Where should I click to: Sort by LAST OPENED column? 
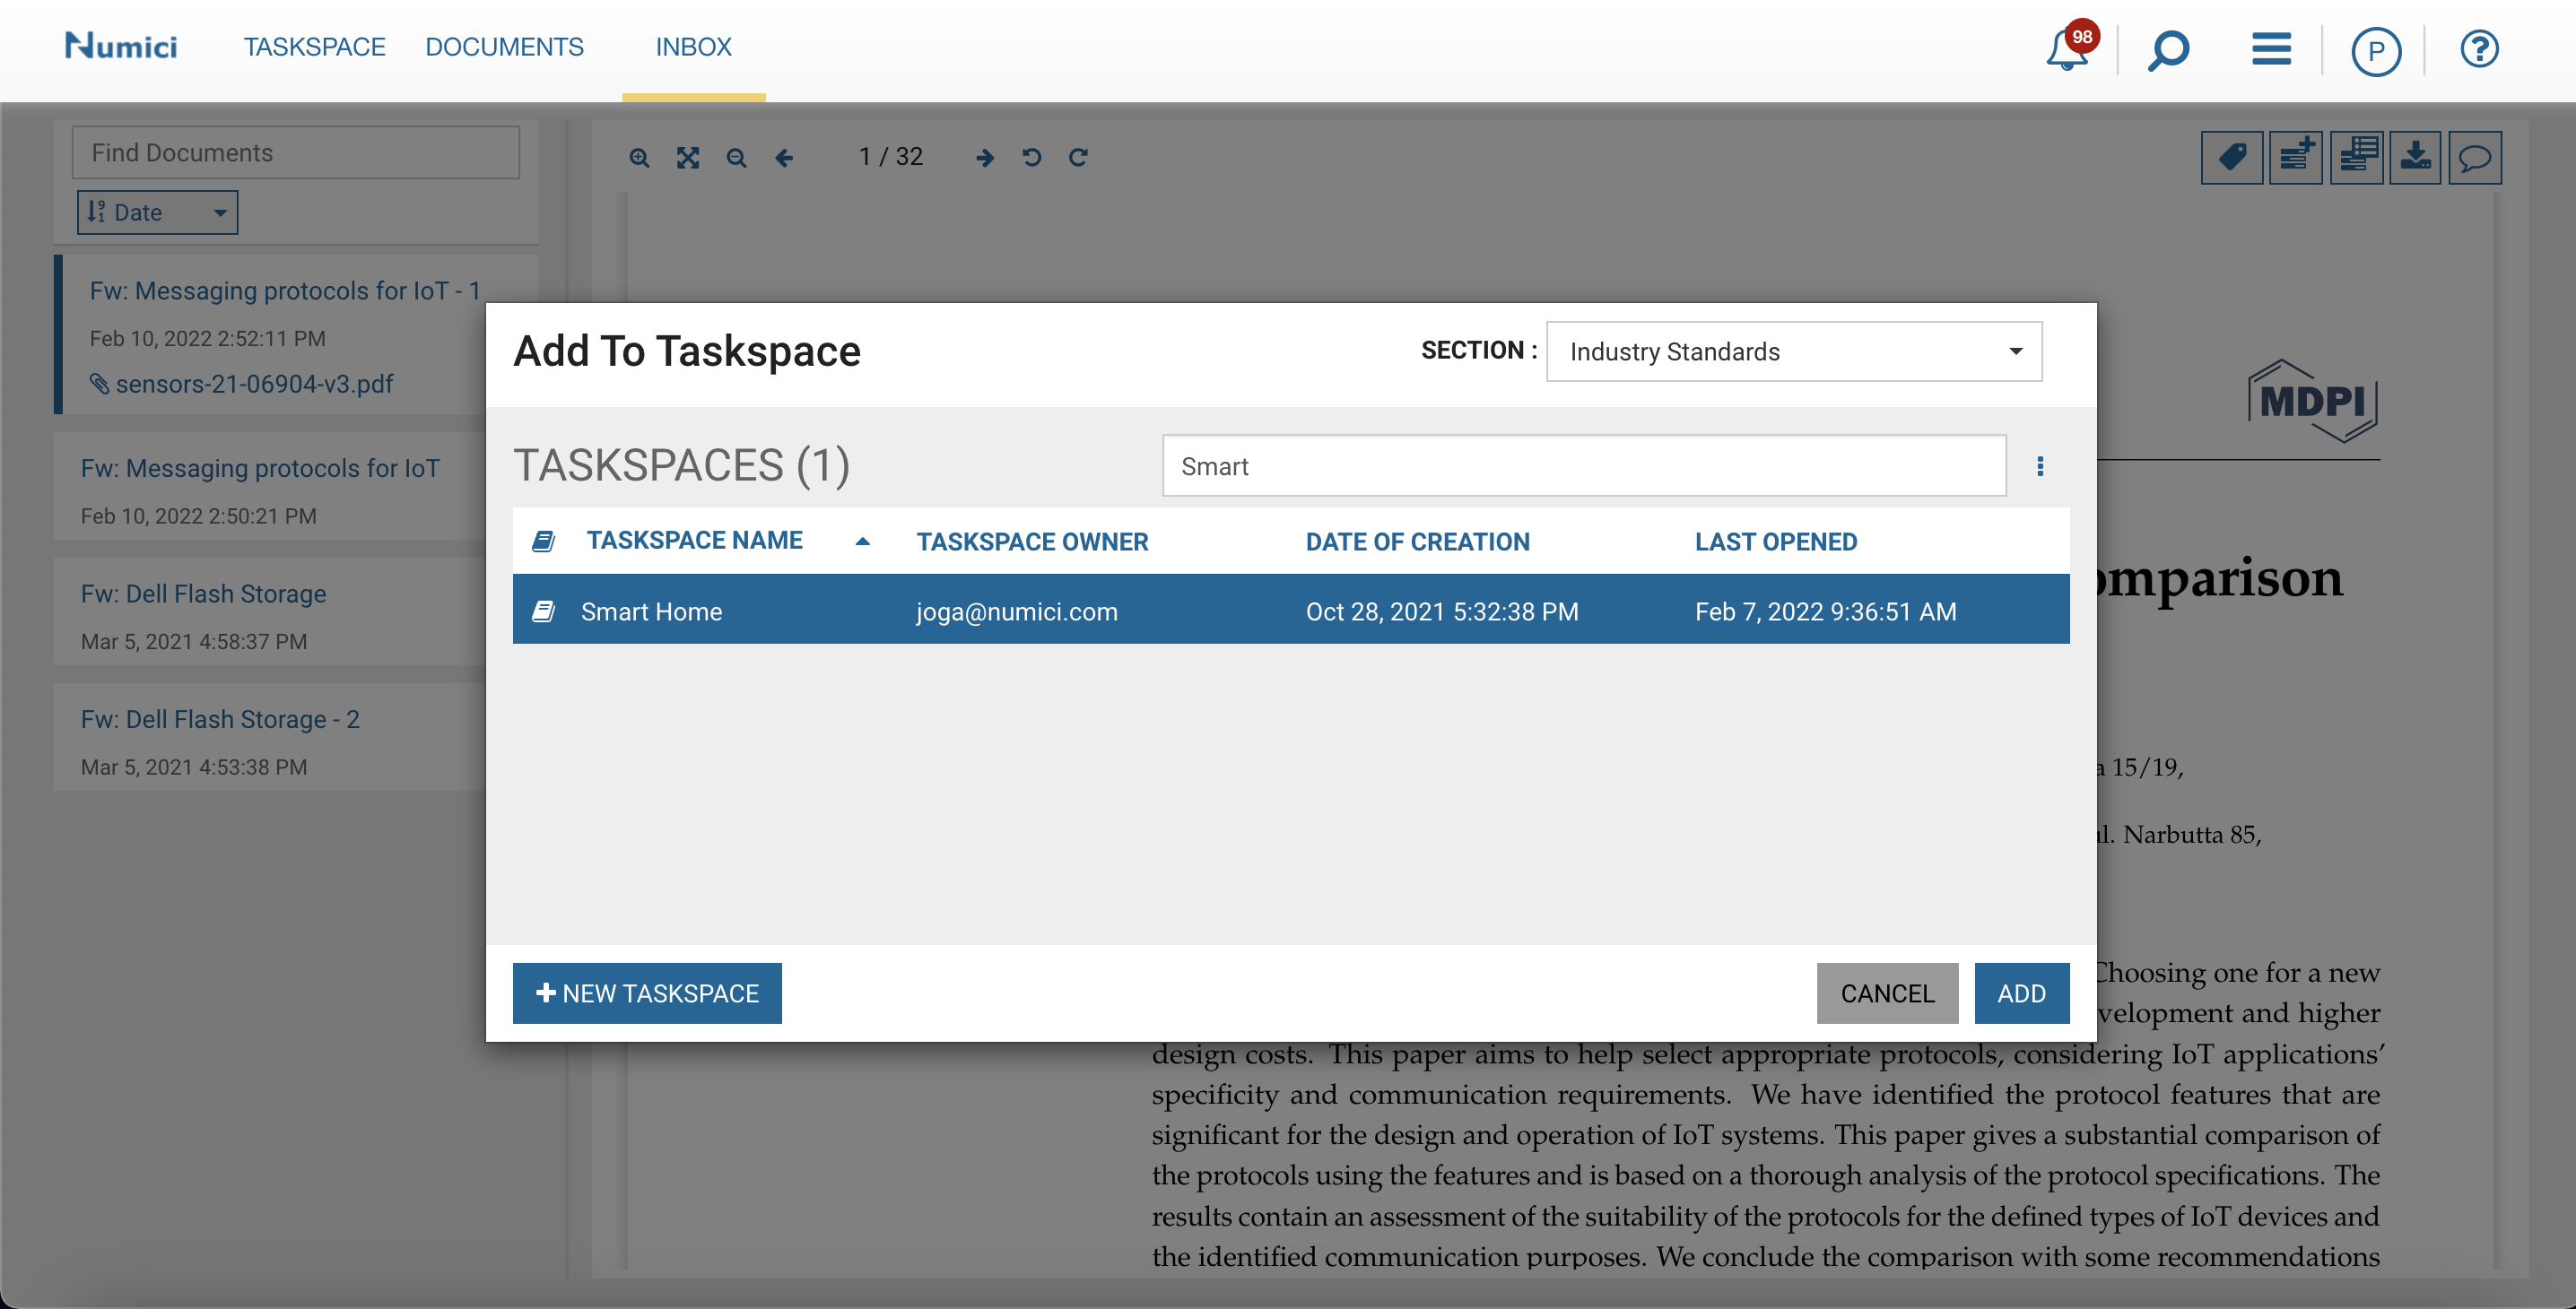click(1776, 542)
